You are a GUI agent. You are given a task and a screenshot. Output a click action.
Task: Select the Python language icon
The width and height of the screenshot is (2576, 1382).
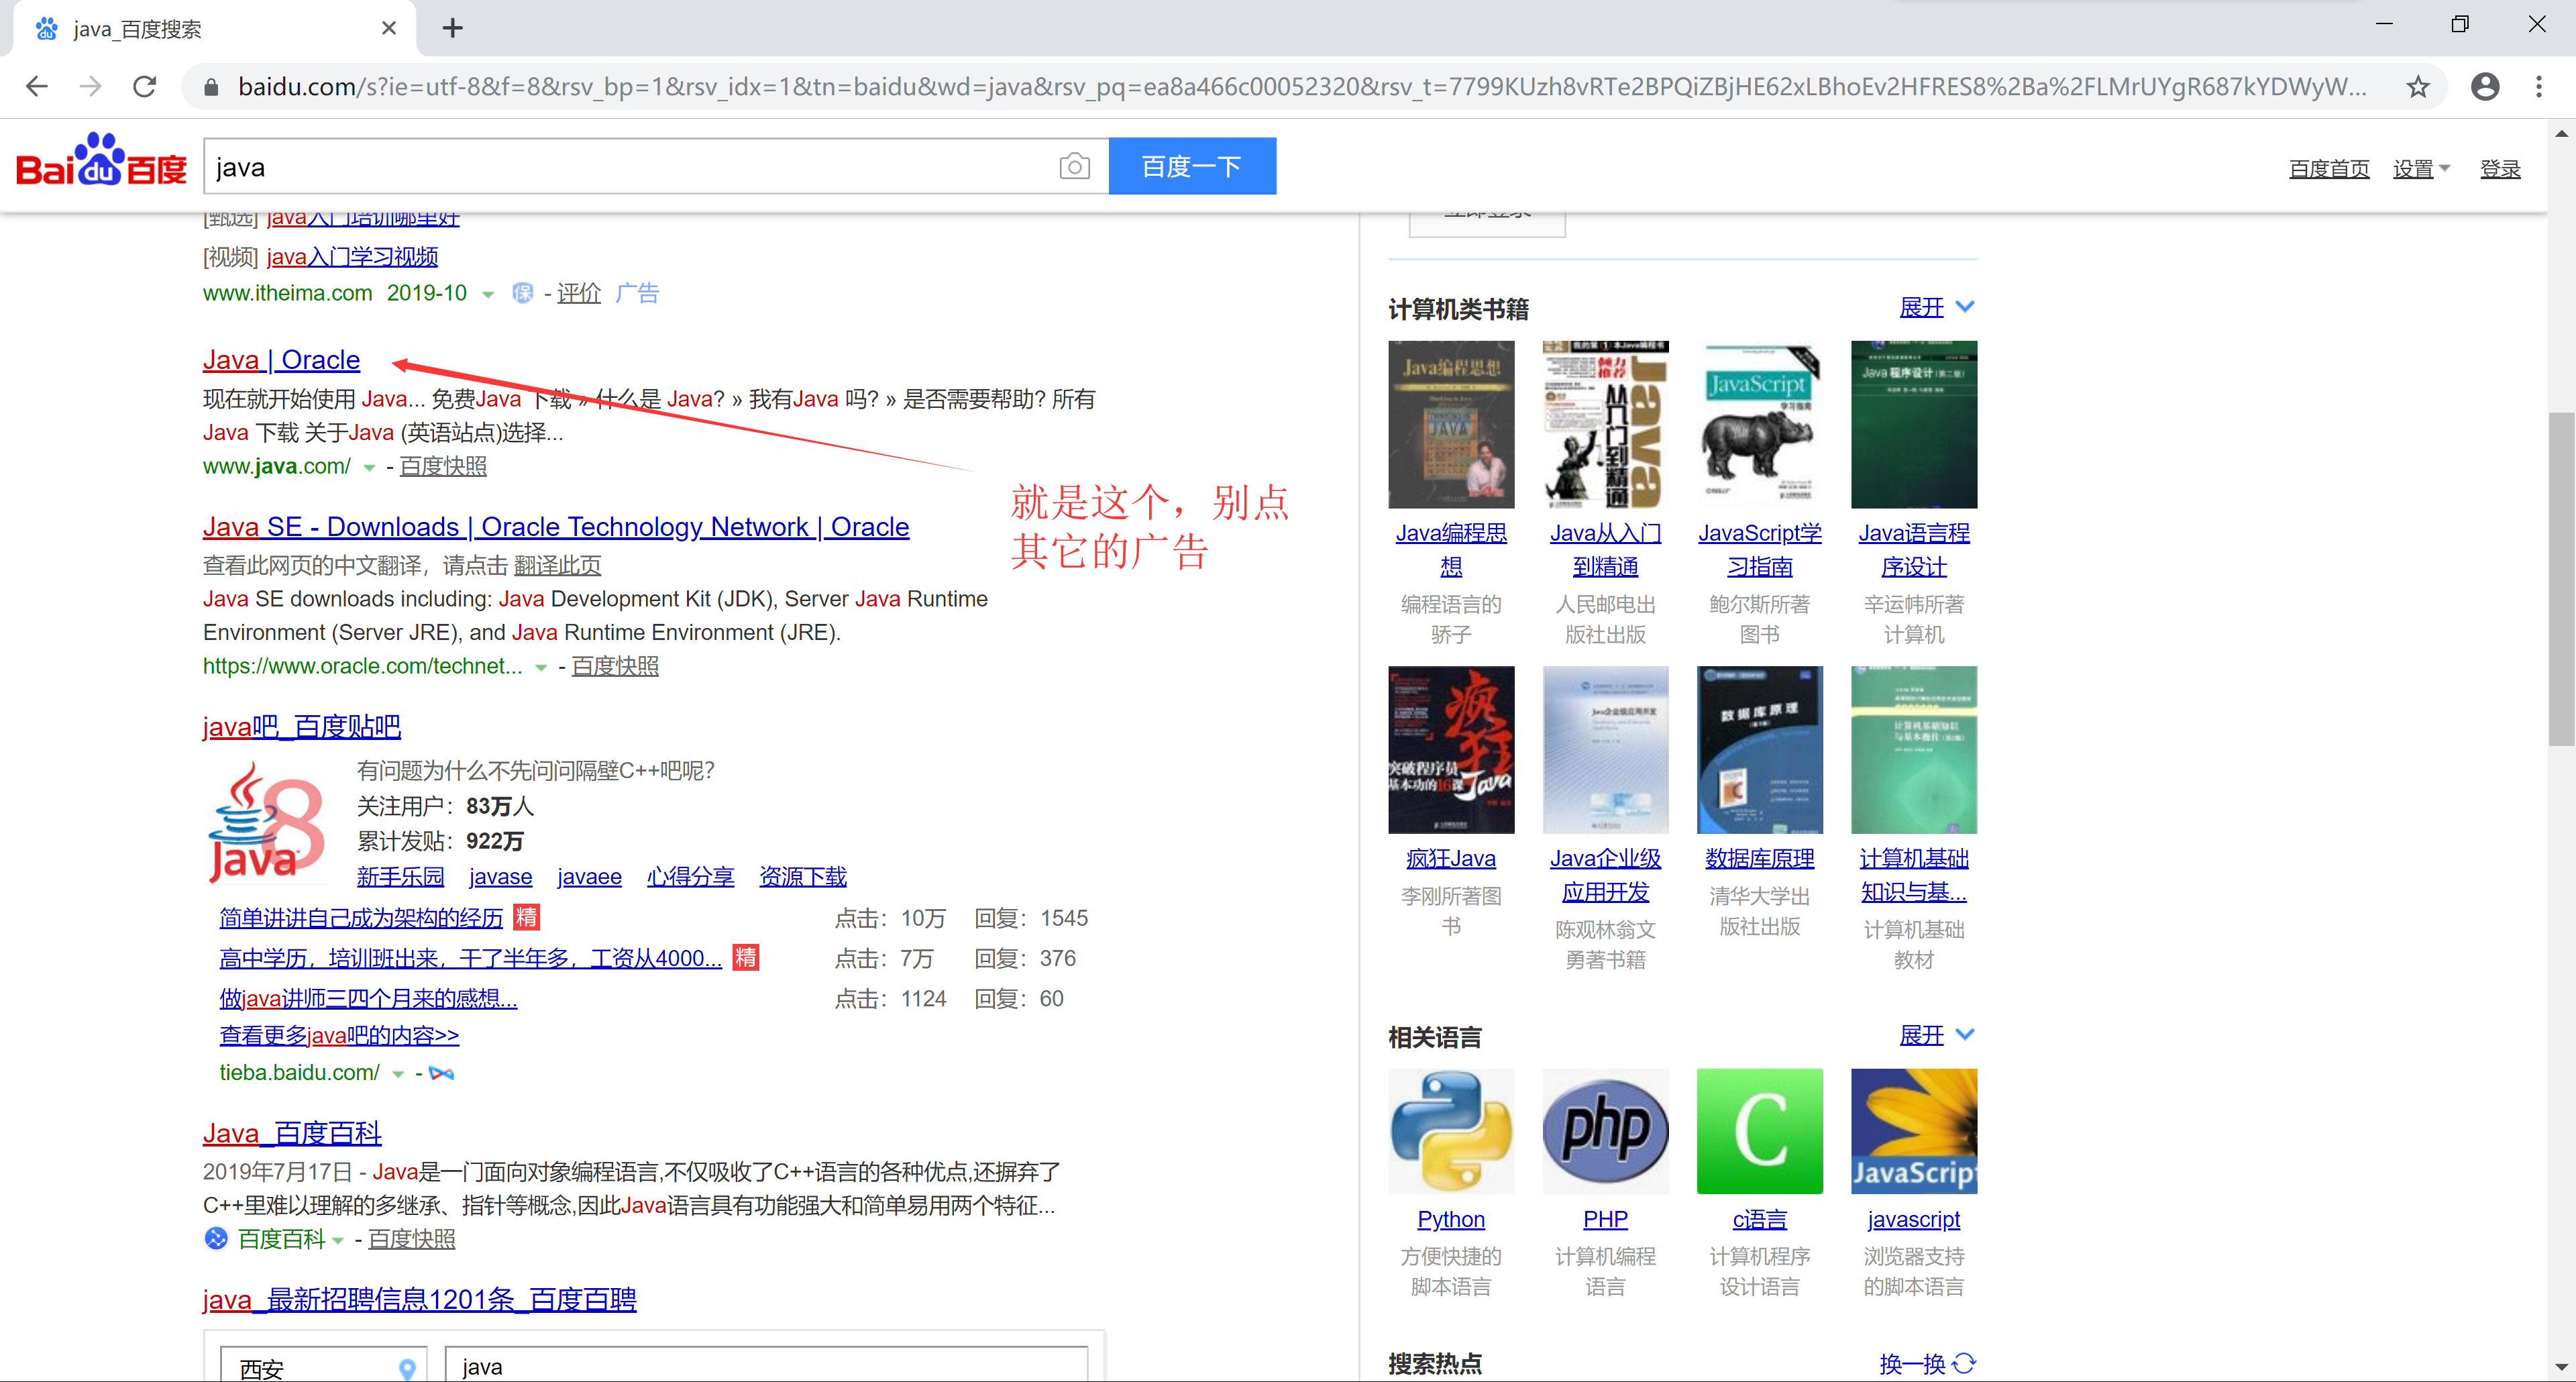1451,1131
